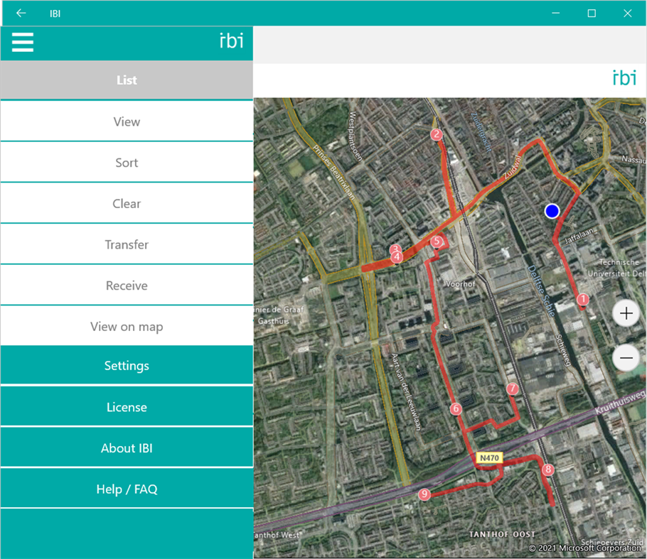Click waypoint marker 2 on the route
The height and width of the screenshot is (559, 647).
tap(436, 134)
